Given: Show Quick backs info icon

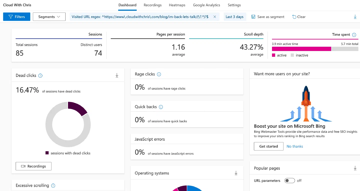Looking at the screenshot, I should point(161,107).
